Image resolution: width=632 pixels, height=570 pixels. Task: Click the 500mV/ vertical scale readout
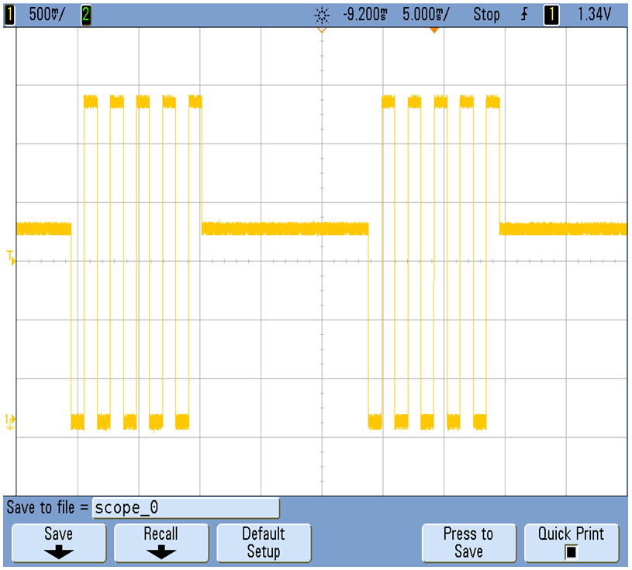(47, 15)
